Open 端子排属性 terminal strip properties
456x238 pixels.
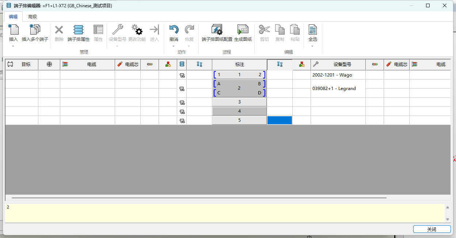click(78, 30)
